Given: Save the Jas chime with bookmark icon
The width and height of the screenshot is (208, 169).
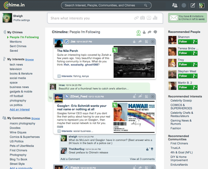Looking at the screenshot, I should [x=146, y=42].
